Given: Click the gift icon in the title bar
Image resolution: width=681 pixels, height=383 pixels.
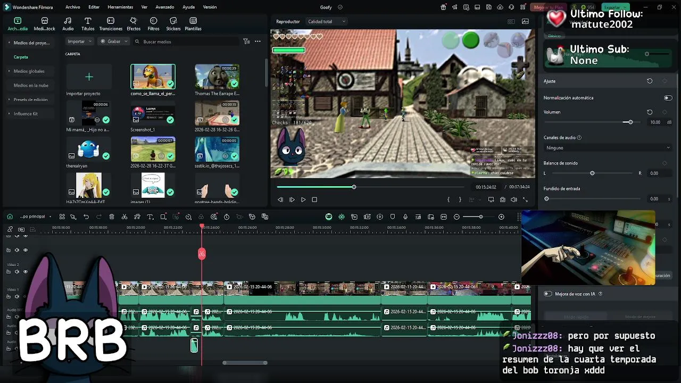Looking at the screenshot, I should click(444, 7).
